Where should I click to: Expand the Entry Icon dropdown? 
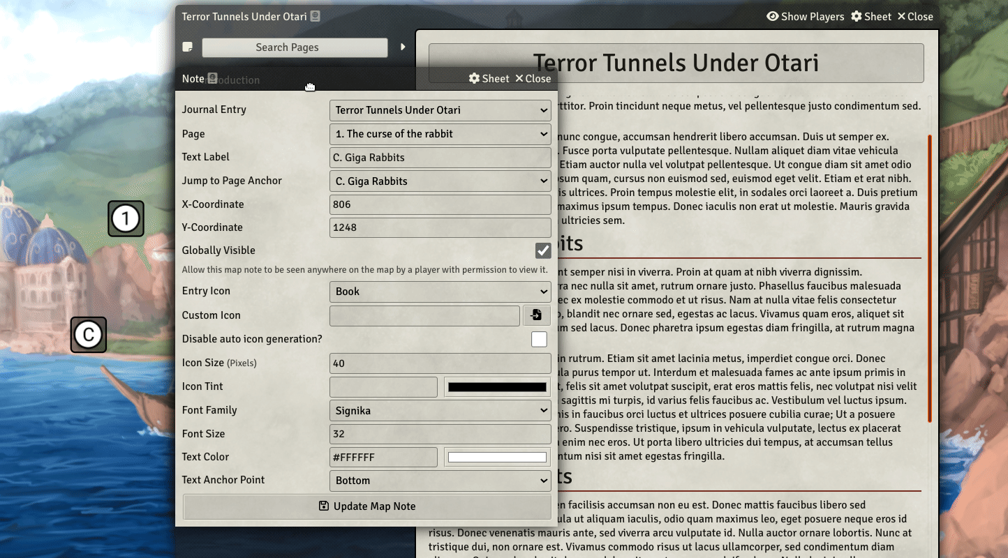click(x=440, y=292)
